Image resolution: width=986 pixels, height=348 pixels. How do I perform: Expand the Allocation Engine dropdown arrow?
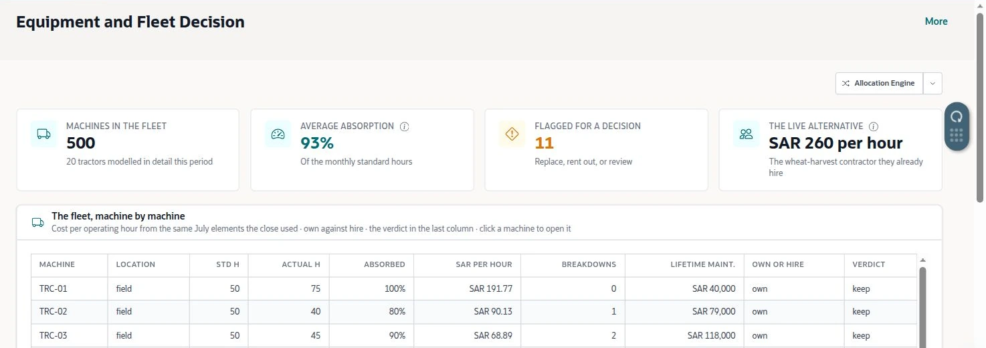[x=932, y=83]
